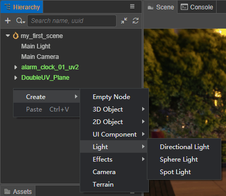Open the Hierarchy panel hamburger menu
This screenshot has height=196, width=226.
[x=132, y=6]
